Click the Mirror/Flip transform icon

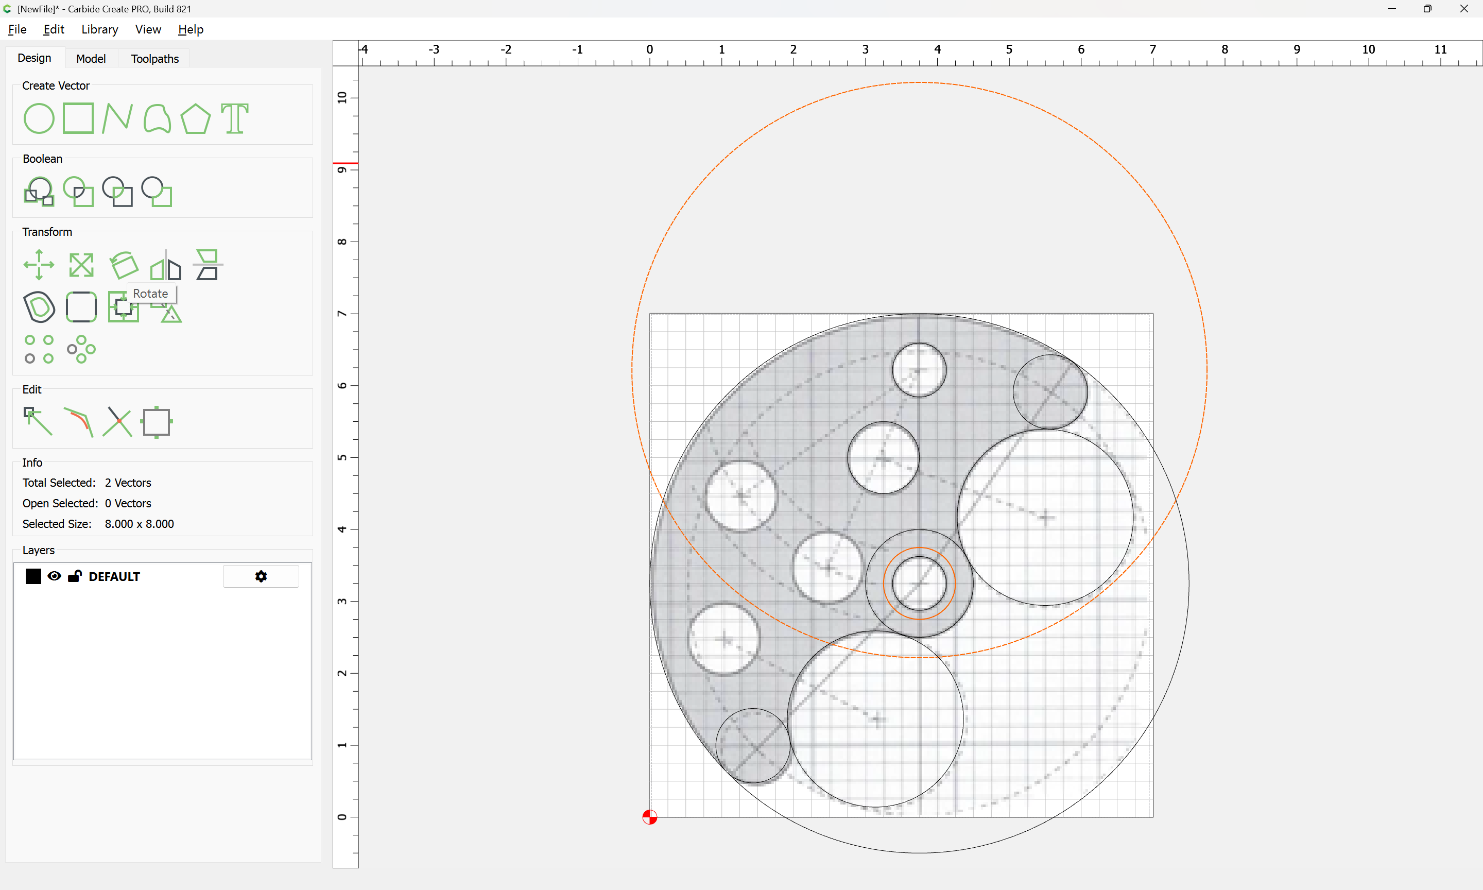(165, 265)
